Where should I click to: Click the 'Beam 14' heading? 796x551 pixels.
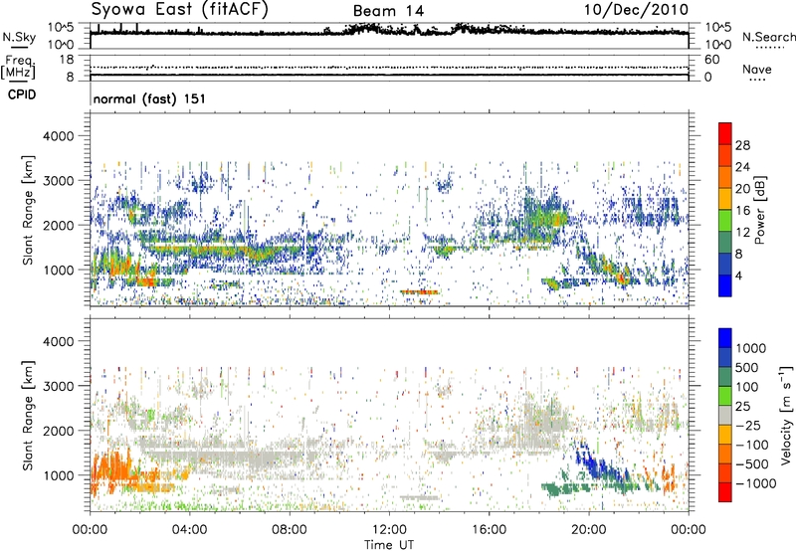388,11
